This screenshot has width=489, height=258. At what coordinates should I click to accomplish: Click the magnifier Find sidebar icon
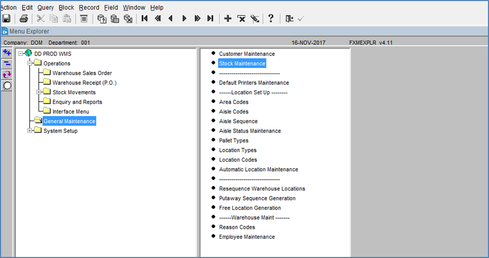(x=7, y=85)
